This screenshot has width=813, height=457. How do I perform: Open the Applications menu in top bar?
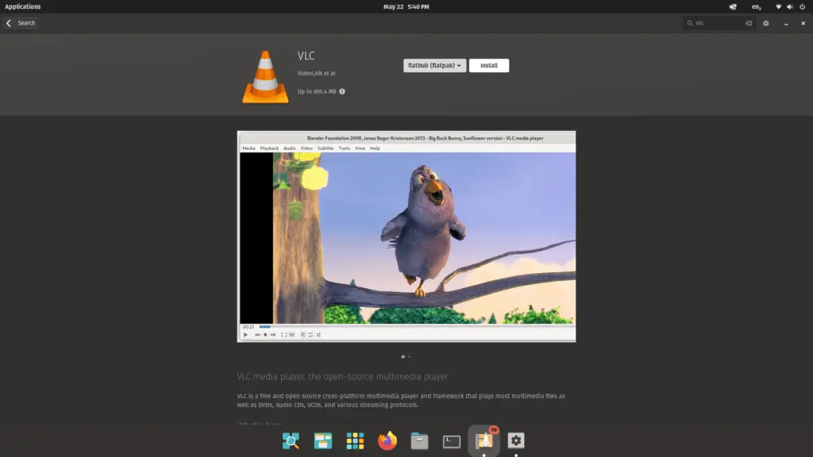pos(23,6)
